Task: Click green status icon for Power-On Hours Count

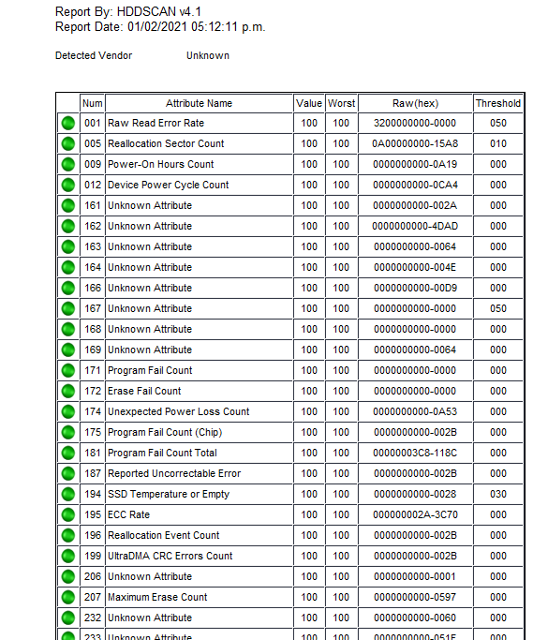Action: coord(68,165)
